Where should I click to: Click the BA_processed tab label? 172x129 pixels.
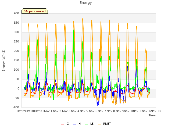pos(34,11)
